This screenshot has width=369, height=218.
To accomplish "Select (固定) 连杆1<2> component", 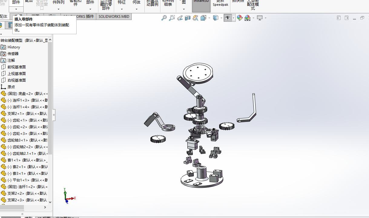I will click(24, 187).
